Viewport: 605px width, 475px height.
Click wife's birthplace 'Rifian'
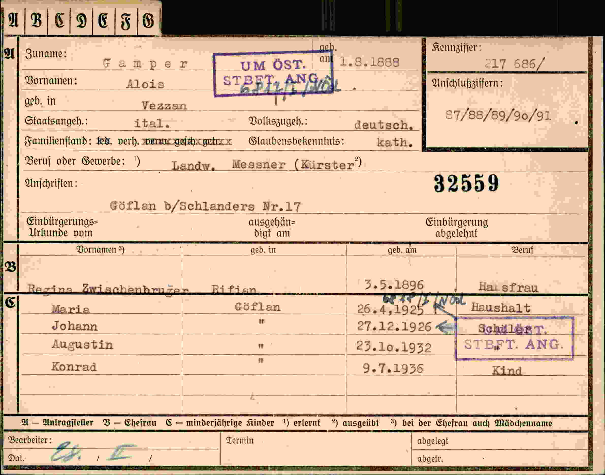click(234, 289)
